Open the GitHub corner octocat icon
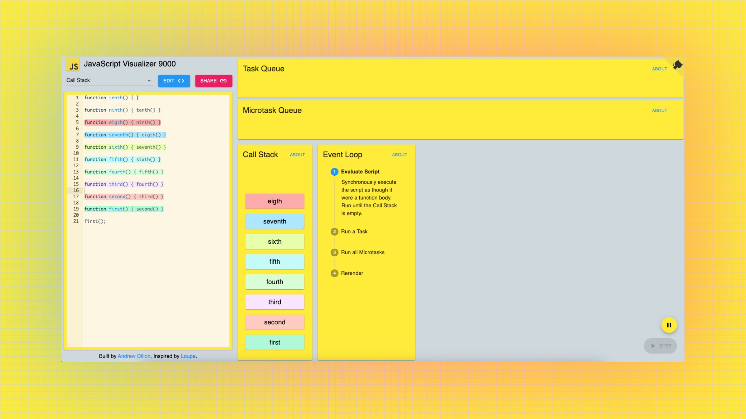The width and height of the screenshot is (746, 419). tap(677, 65)
